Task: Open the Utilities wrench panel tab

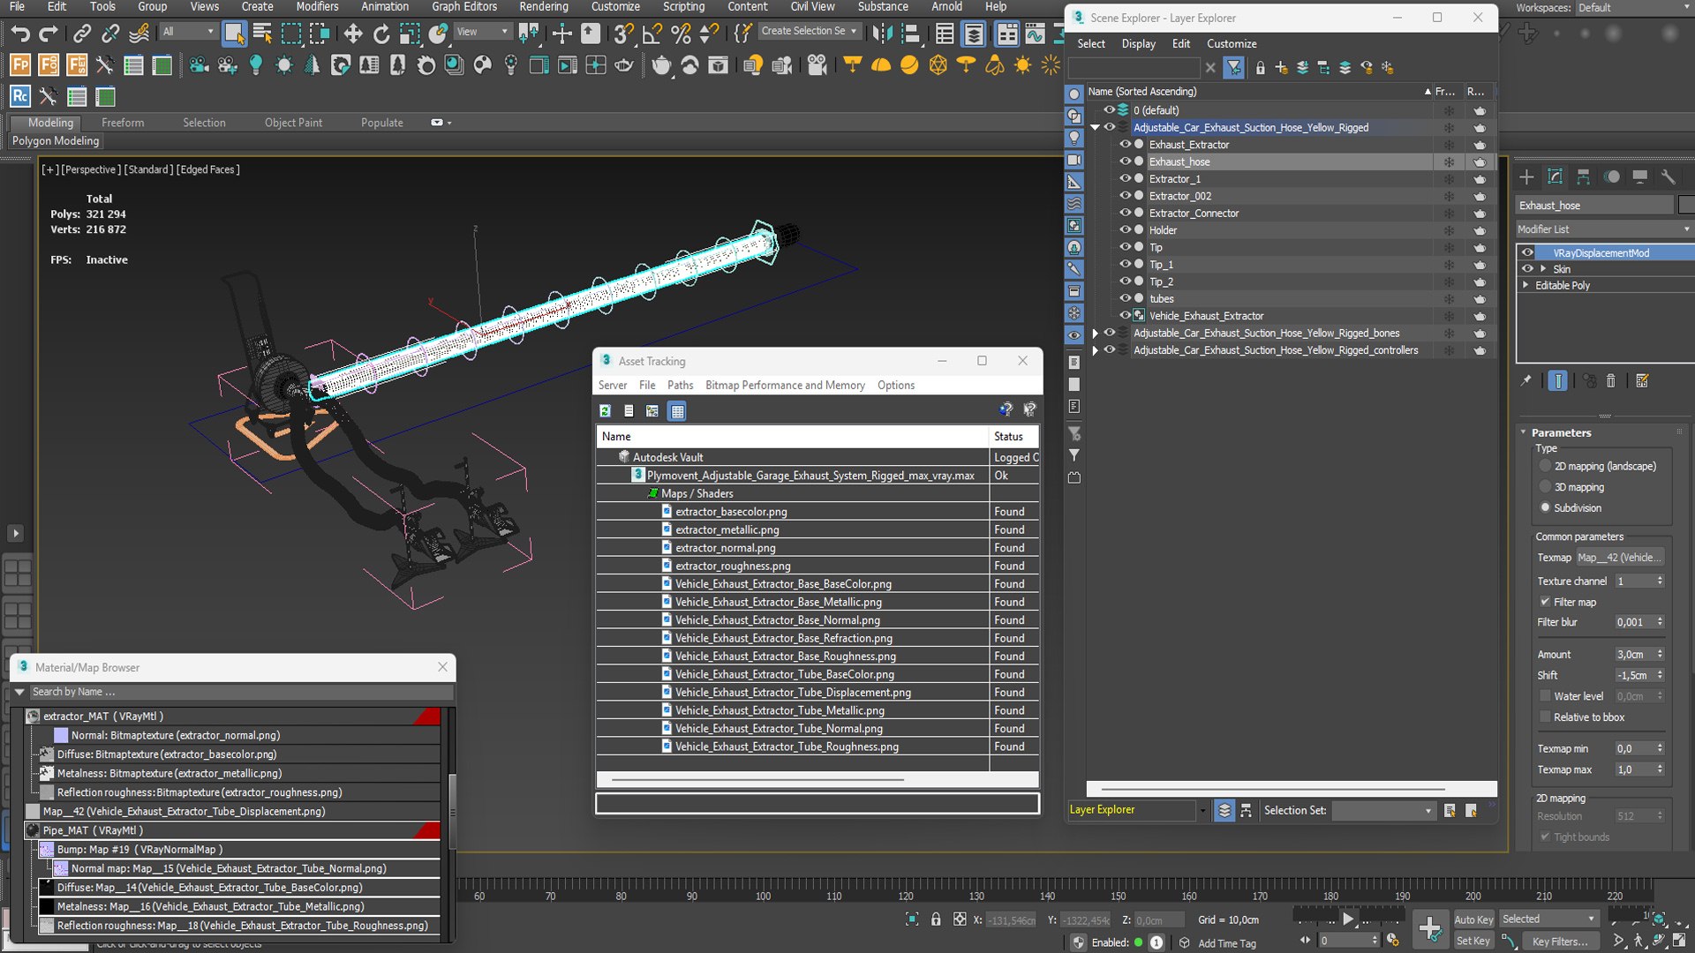Action: tap(1668, 176)
